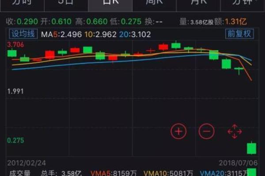Screen dimensions: 265x176
Task: Tap the four-arrow pan chart icon
Action: tap(235, 132)
